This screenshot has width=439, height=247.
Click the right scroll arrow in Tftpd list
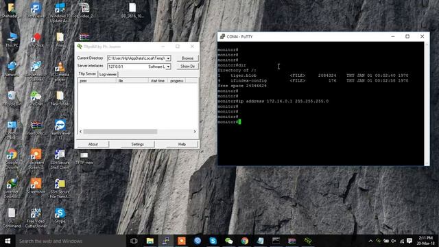click(x=195, y=132)
